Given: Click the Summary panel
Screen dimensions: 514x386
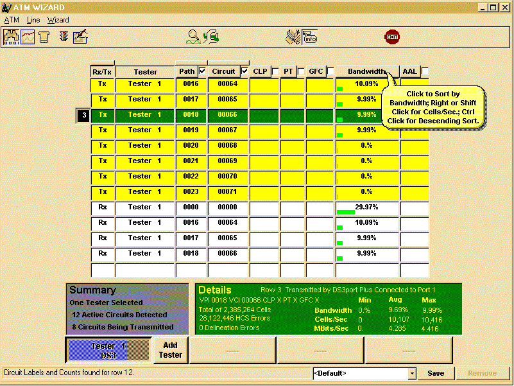Looking at the screenshot, I should click(127, 309).
